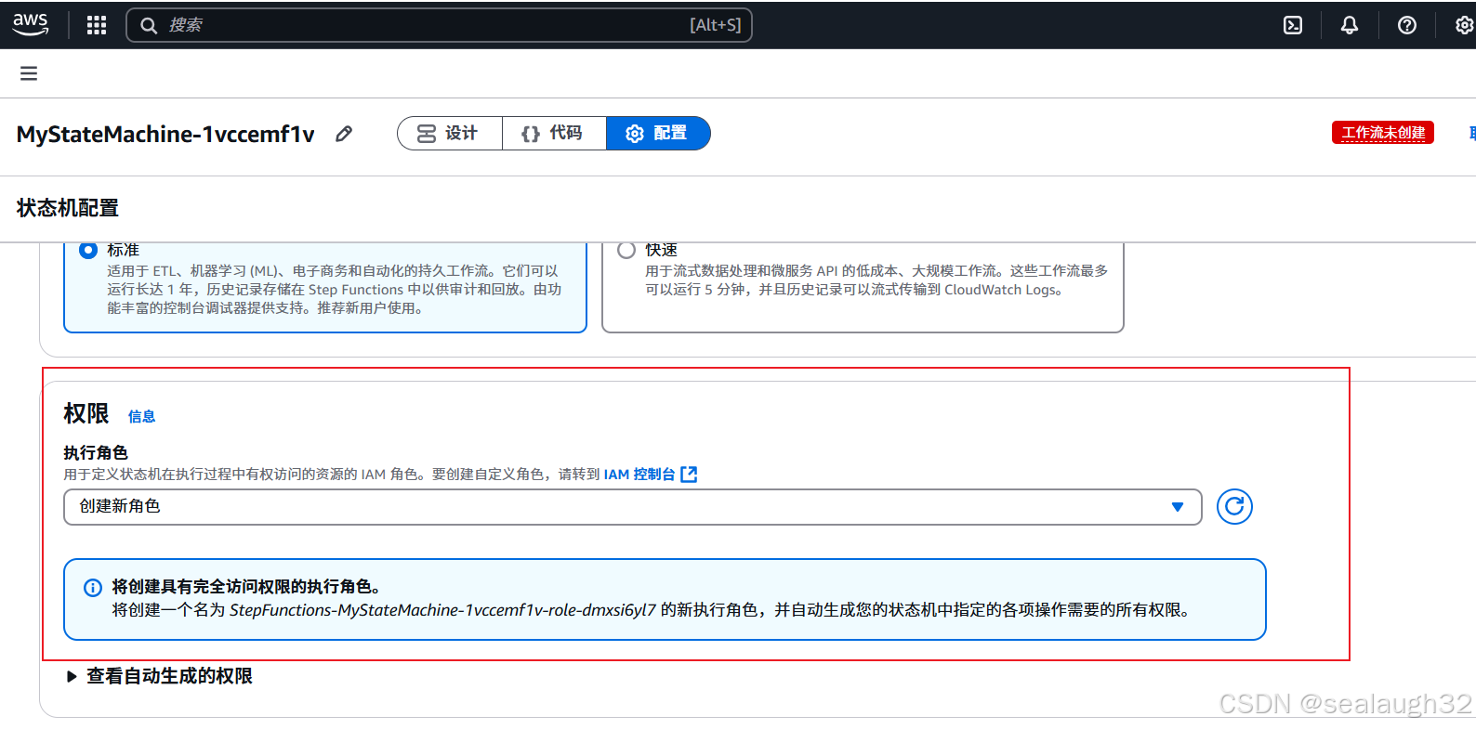This screenshot has width=1476, height=729.
Task: Click the search bar field
Action: pos(439,25)
